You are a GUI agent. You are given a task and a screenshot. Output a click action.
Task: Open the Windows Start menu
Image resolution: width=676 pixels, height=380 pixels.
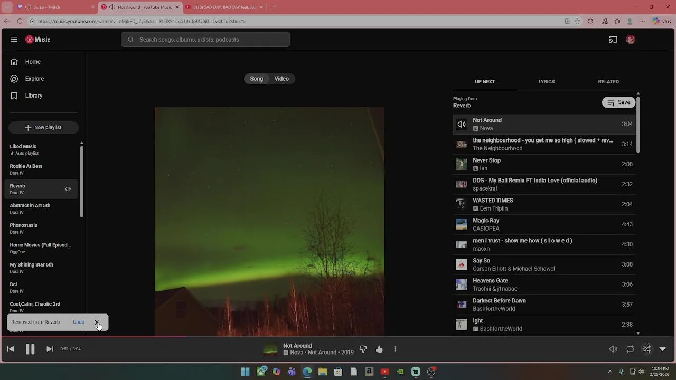[245, 372]
